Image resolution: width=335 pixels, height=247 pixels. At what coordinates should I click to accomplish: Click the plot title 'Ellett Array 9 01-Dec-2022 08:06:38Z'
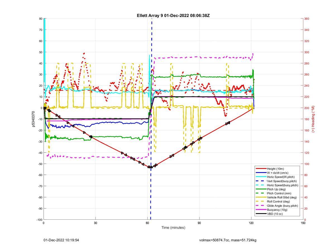(173, 16)
